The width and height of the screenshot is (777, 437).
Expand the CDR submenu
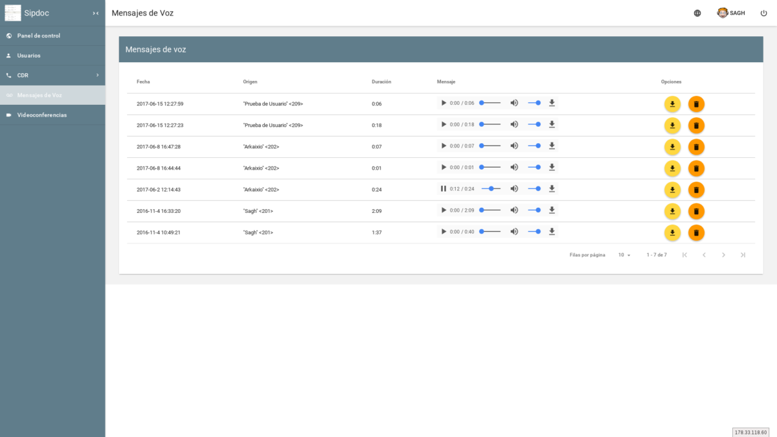(97, 75)
